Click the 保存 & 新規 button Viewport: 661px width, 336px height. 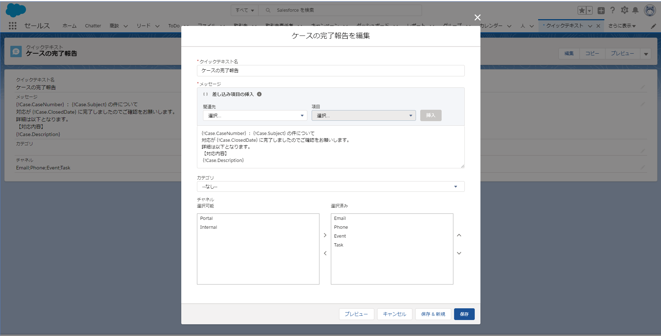click(x=433, y=314)
